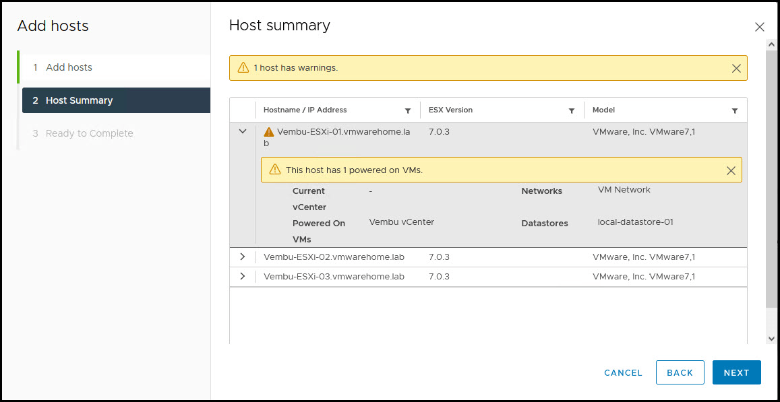The image size is (780, 402).
Task: Expand the Vembu-ESXi-02 host details
Action: [x=242, y=257]
